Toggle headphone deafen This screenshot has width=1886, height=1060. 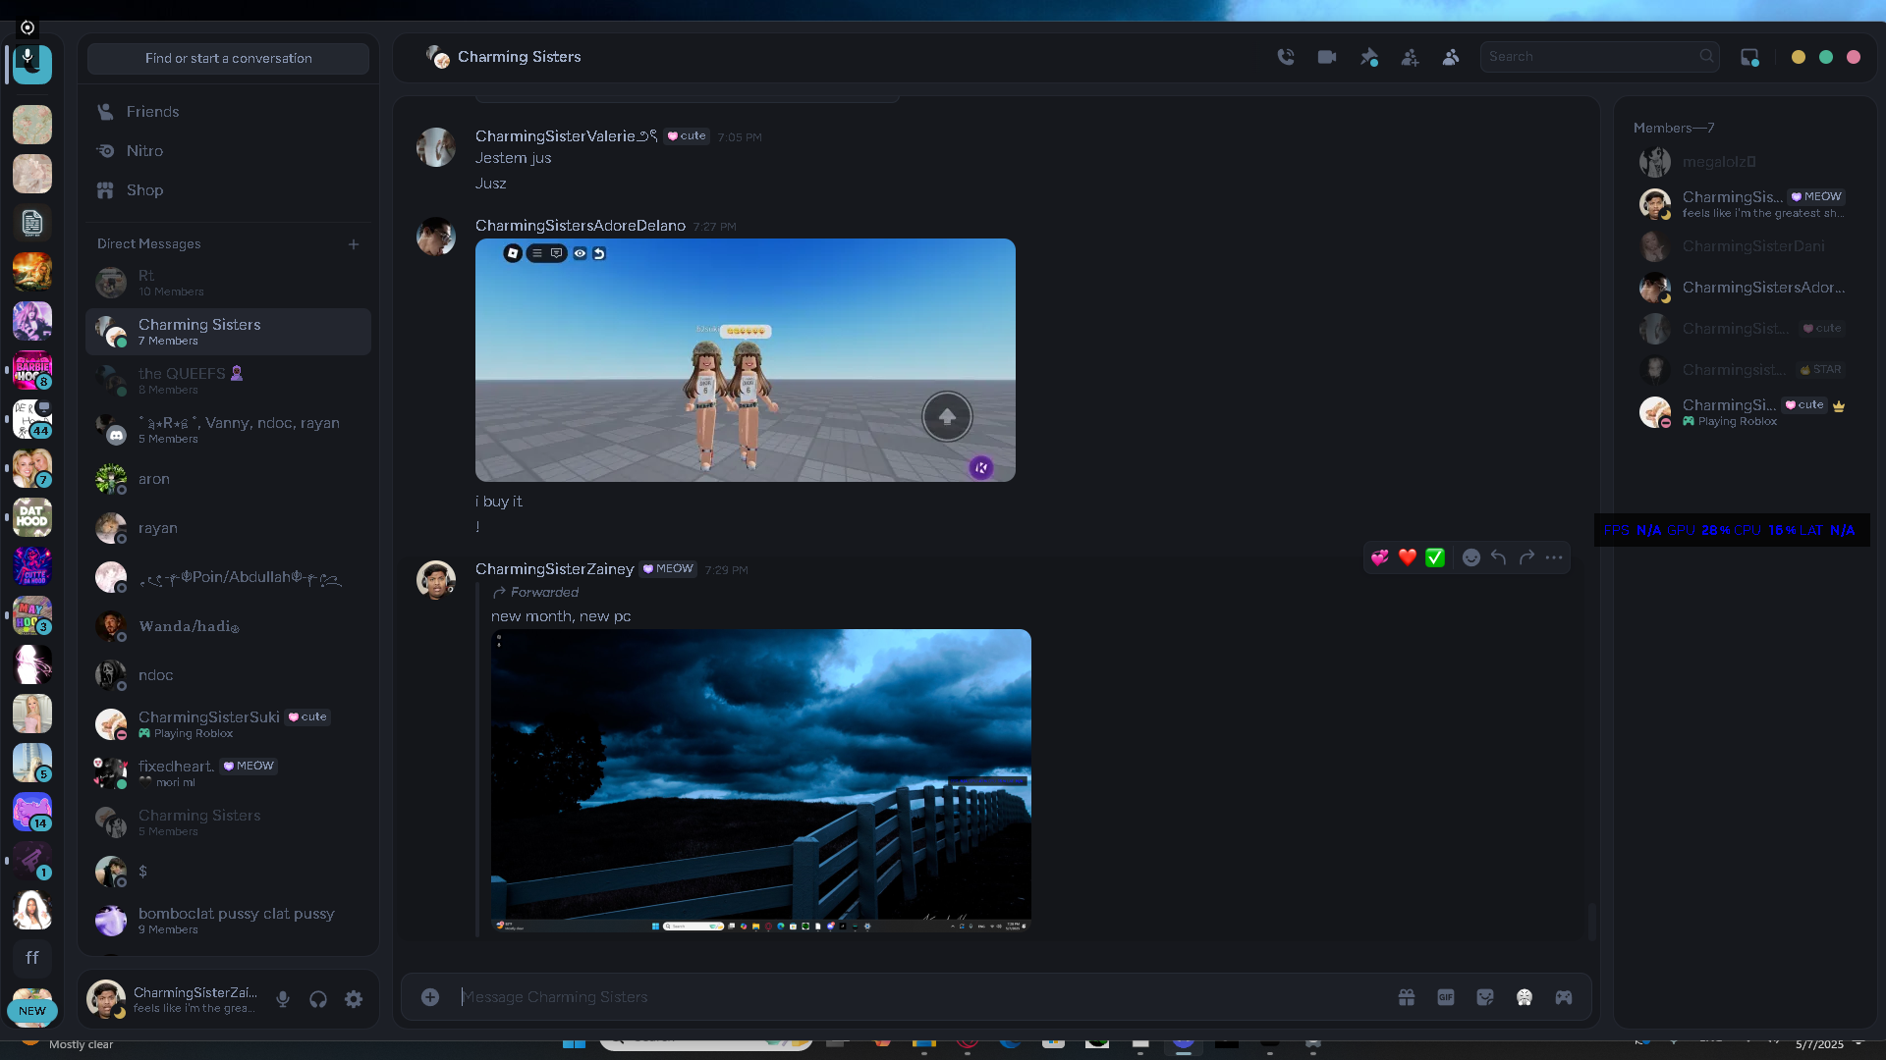point(318,999)
